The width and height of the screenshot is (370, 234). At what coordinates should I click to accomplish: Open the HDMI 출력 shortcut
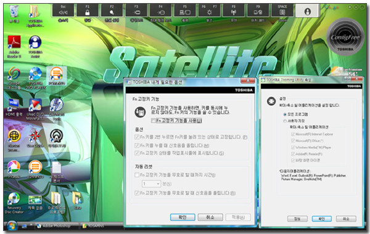pyautogui.click(x=14, y=107)
